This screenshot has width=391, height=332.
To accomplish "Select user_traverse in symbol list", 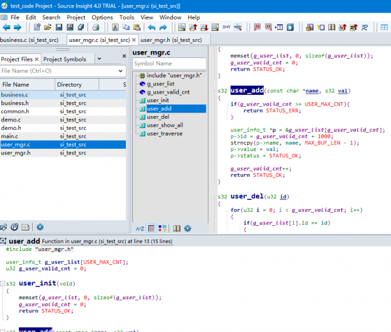I will point(164,133).
